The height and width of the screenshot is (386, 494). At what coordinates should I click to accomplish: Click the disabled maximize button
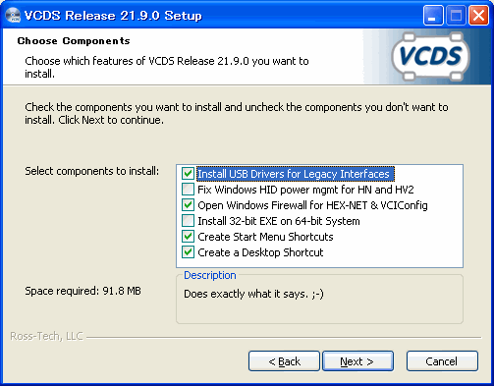click(456, 15)
